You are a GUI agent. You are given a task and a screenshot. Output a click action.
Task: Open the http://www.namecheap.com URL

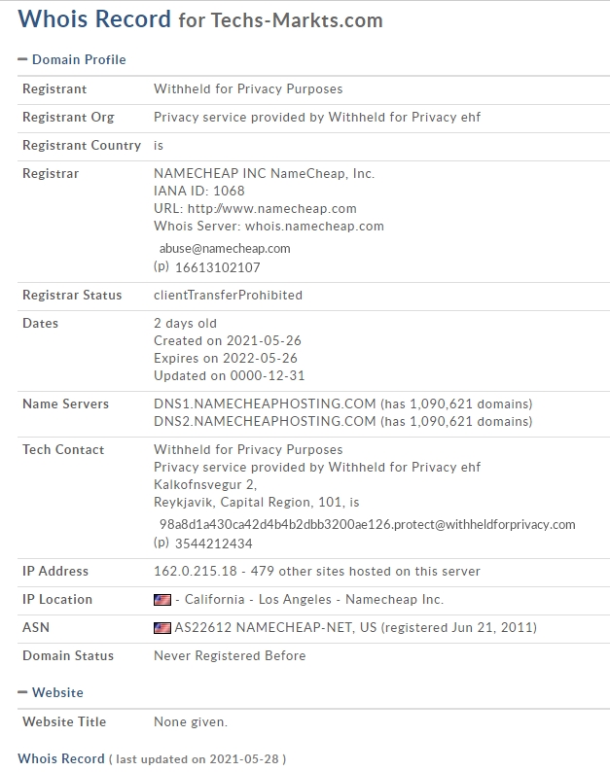(272, 209)
